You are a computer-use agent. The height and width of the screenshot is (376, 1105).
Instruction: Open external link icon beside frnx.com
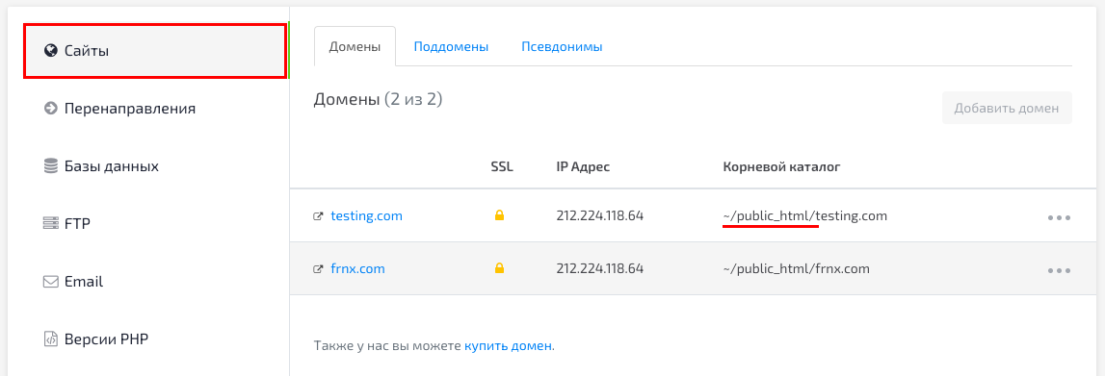click(x=318, y=269)
